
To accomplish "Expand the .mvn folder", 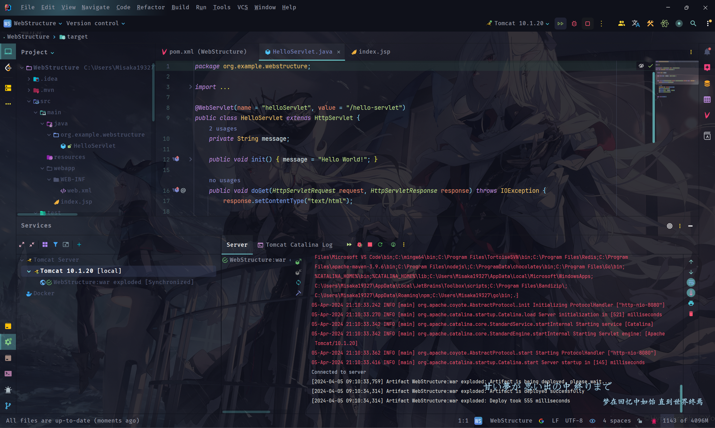I will click(29, 90).
